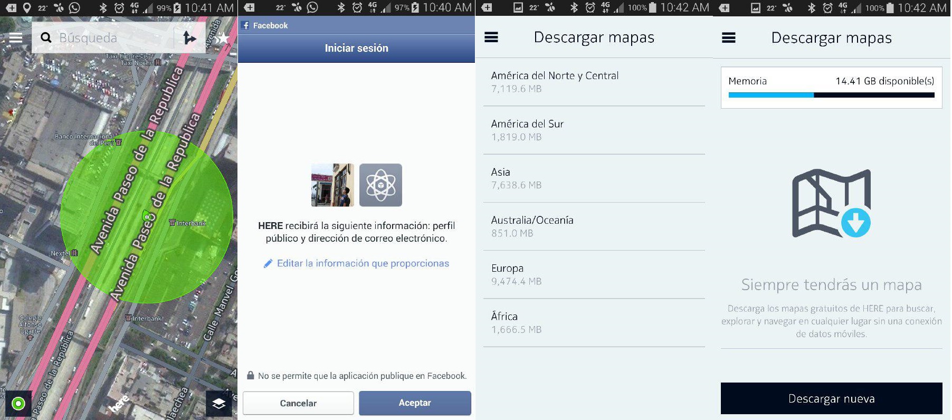The image size is (952, 420).
Task: Select Europa map region
Action: (594, 274)
